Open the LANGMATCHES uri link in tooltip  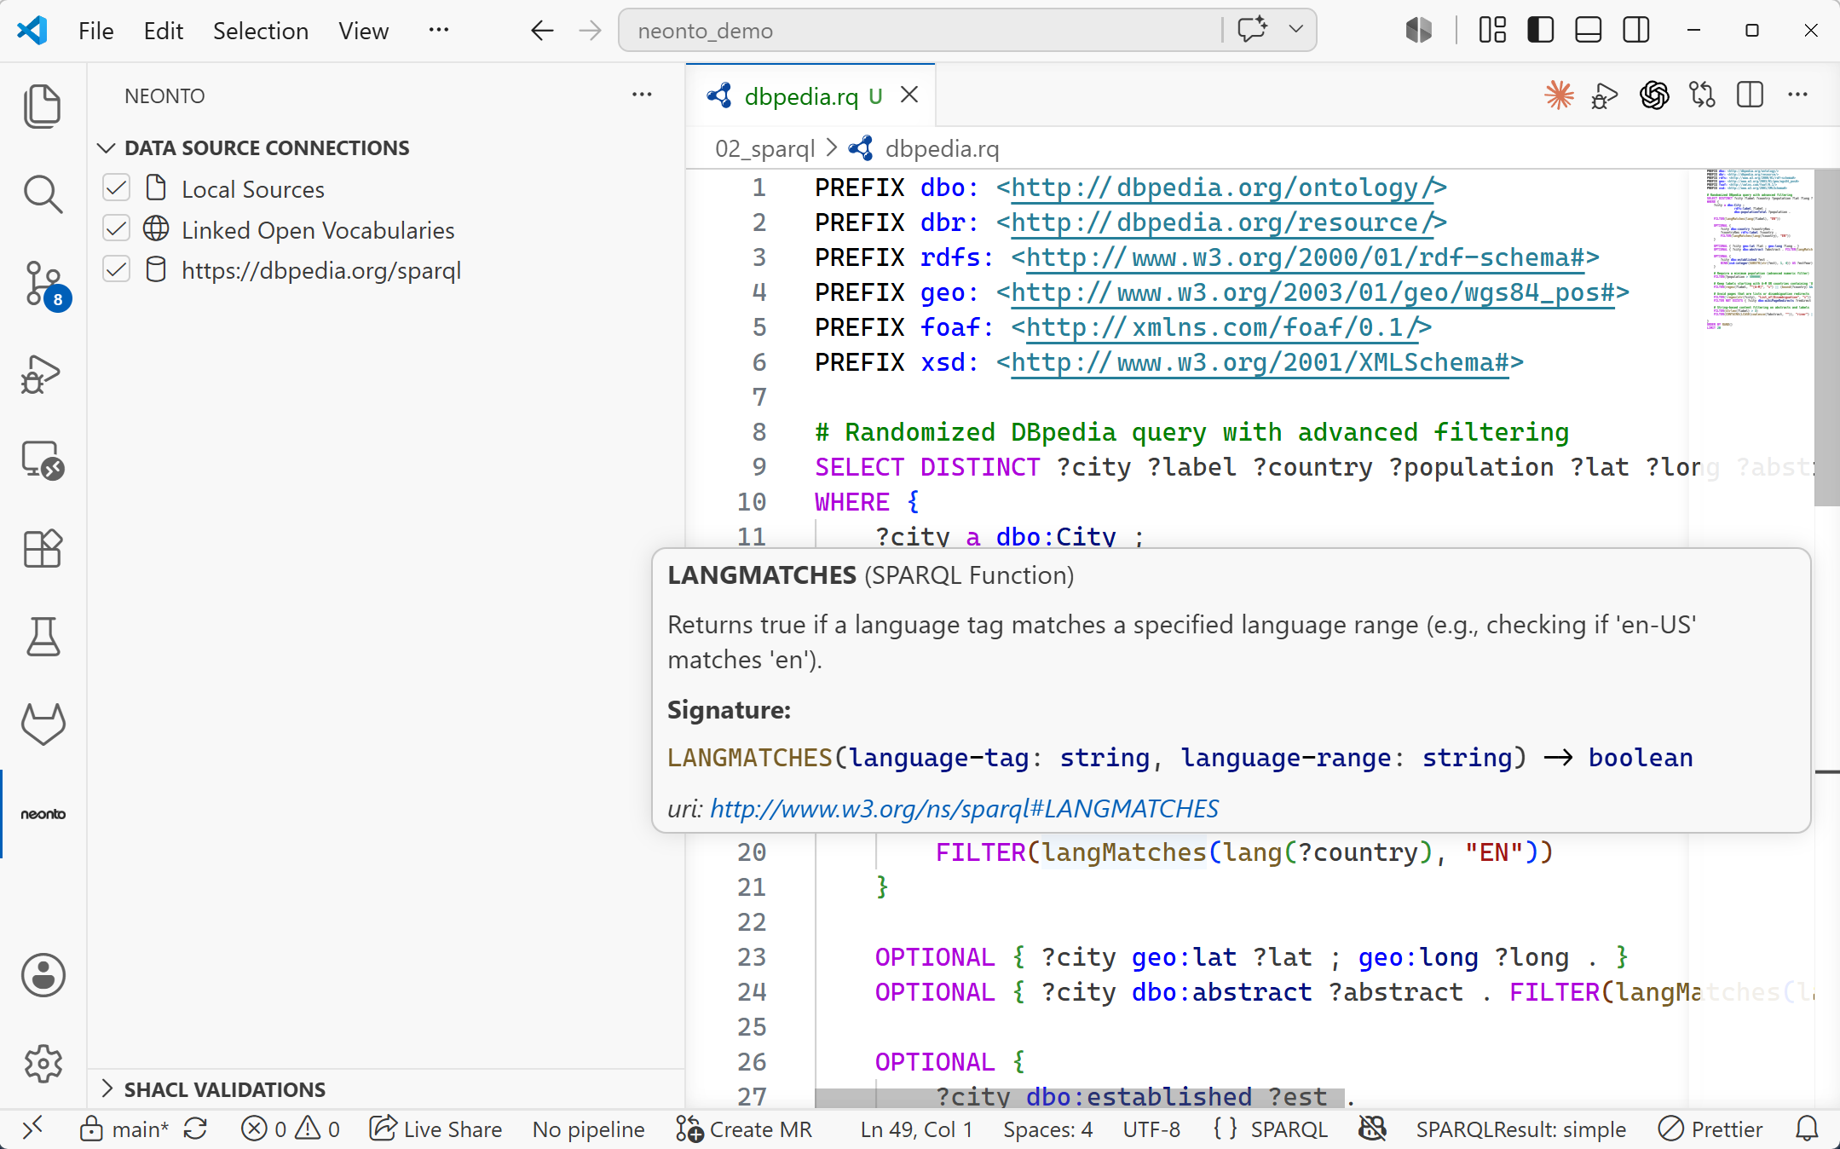tap(964, 808)
